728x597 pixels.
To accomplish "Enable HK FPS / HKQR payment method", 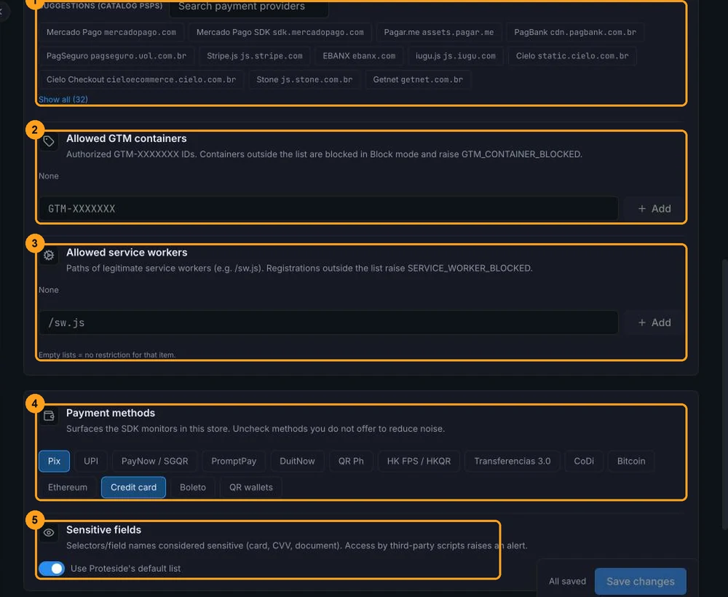I will (x=419, y=461).
